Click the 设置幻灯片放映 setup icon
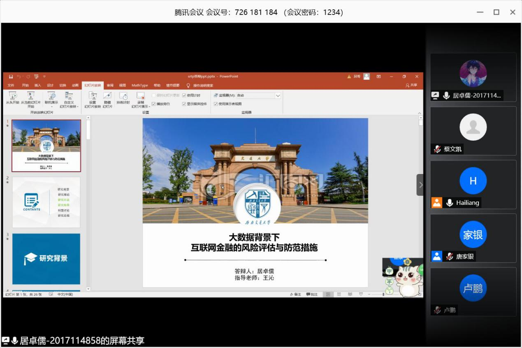The image size is (522, 348). (93, 96)
